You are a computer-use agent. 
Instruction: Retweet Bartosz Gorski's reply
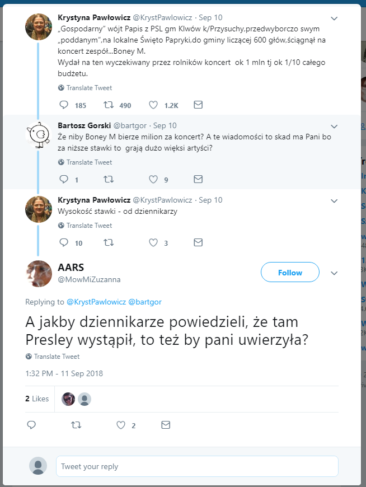click(109, 179)
